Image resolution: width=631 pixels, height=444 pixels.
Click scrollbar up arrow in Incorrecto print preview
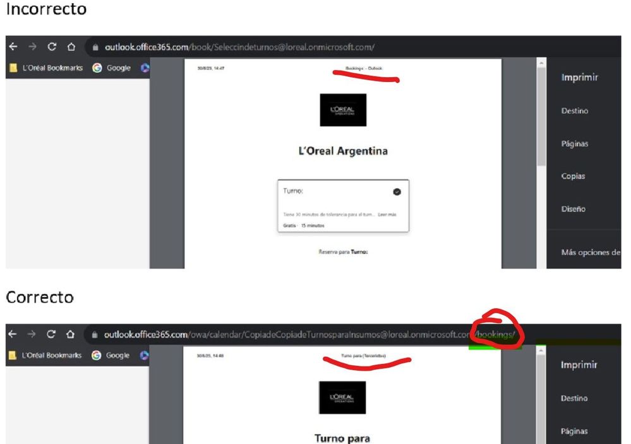[x=541, y=63]
